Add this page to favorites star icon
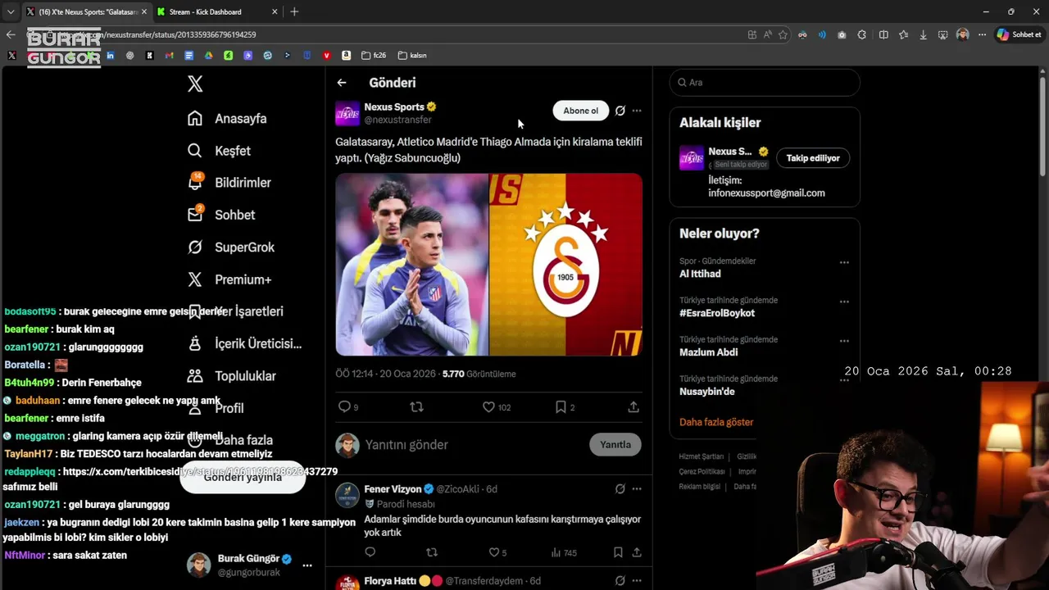Viewport: 1049px width, 590px height. click(x=783, y=34)
